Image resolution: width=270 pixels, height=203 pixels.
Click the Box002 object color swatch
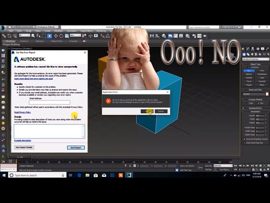(x=267, y=94)
